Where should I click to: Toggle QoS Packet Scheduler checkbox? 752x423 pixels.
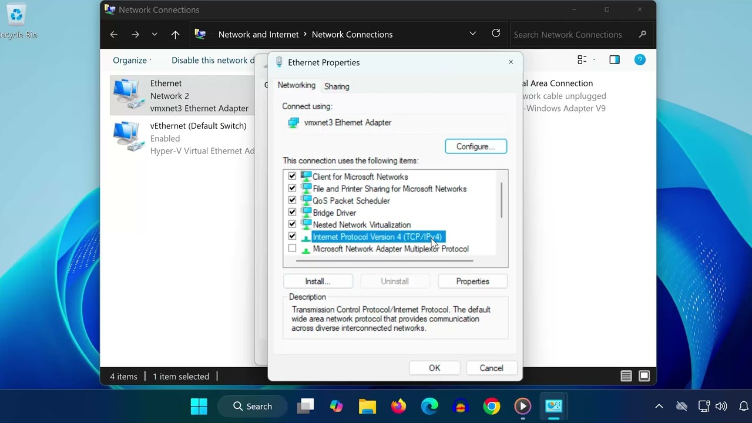[x=292, y=200]
